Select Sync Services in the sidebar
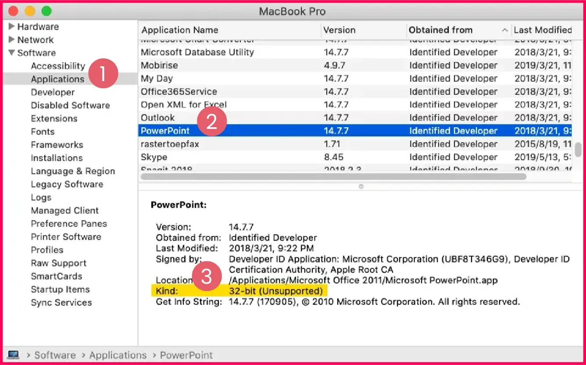586x365 pixels. click(61, 303)
